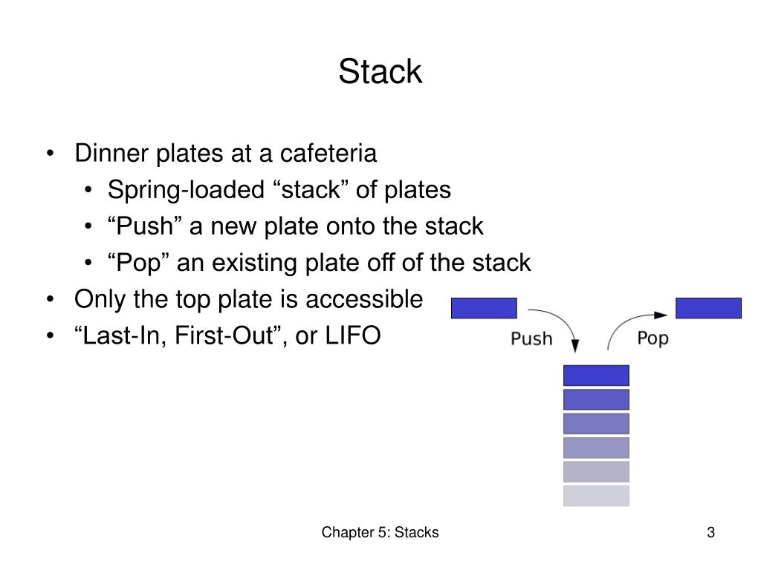The width and height of the screenshot is (761, 570).
Task: Click the 'Last-In, First-Out, or LIFO' line
Action: pos(227,335)
